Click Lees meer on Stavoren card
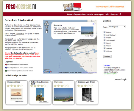 coord(67,101)
